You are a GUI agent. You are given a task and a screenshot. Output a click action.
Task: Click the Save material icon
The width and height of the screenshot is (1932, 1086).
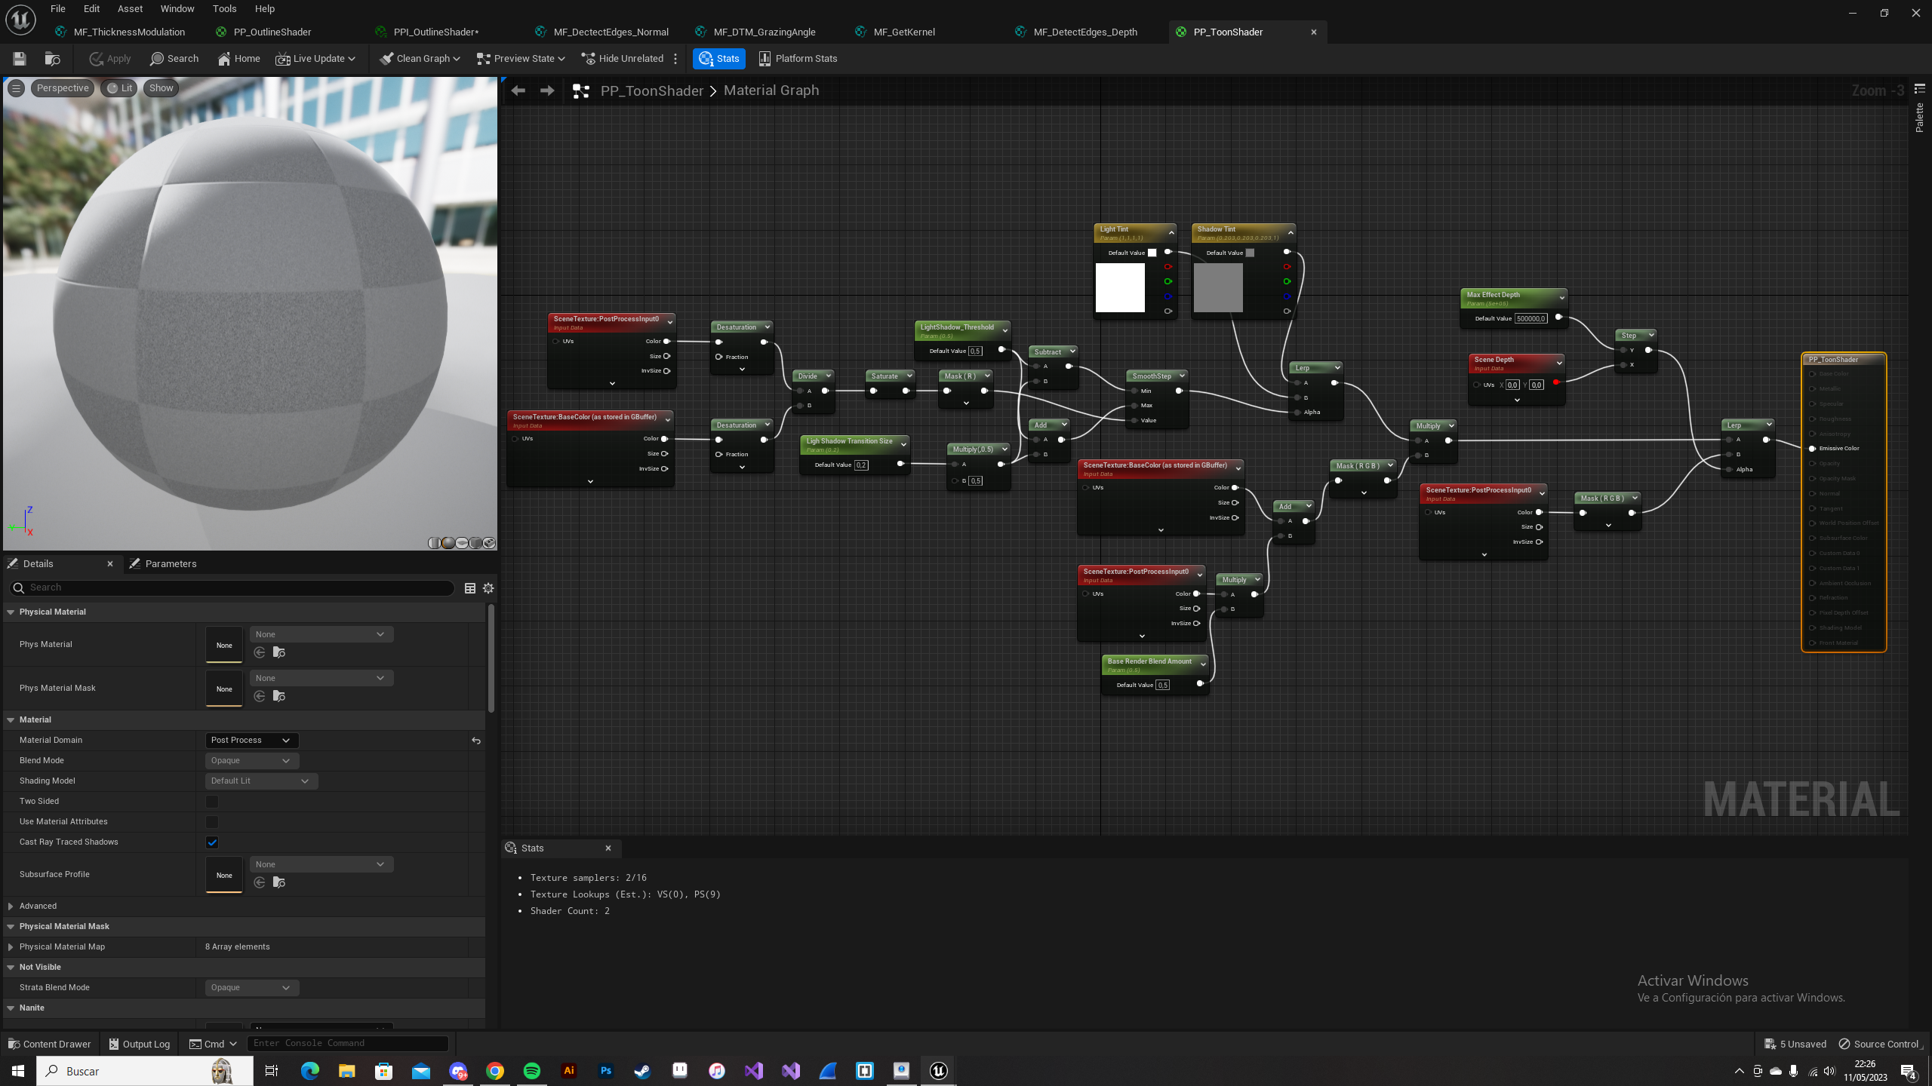click(20, 58)
